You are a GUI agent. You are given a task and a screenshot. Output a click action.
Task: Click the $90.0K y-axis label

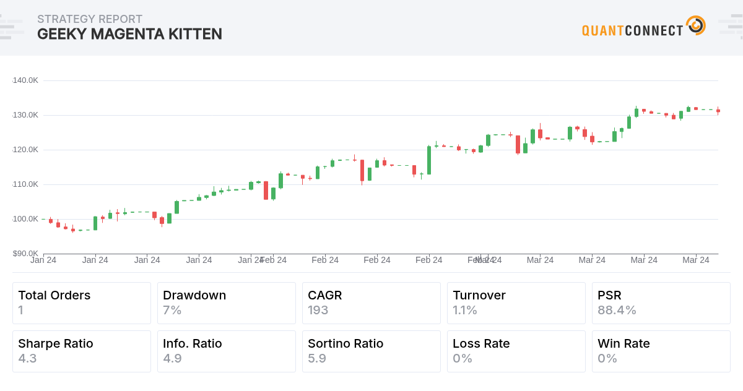(25, 253)
